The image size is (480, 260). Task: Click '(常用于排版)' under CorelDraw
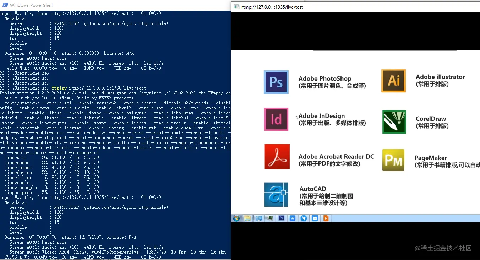[432, 126]
